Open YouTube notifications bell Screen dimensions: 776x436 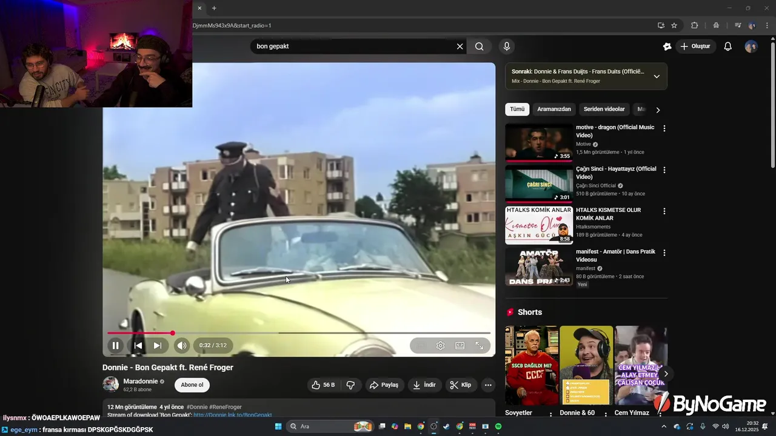pyautogui.click(x=728, y=47)
